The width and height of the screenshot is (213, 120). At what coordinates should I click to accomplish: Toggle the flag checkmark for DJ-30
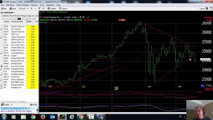1,66
